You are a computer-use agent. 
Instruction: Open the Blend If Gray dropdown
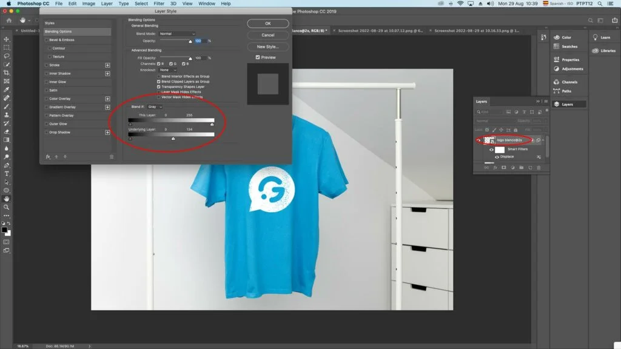[x=155, y=107]
